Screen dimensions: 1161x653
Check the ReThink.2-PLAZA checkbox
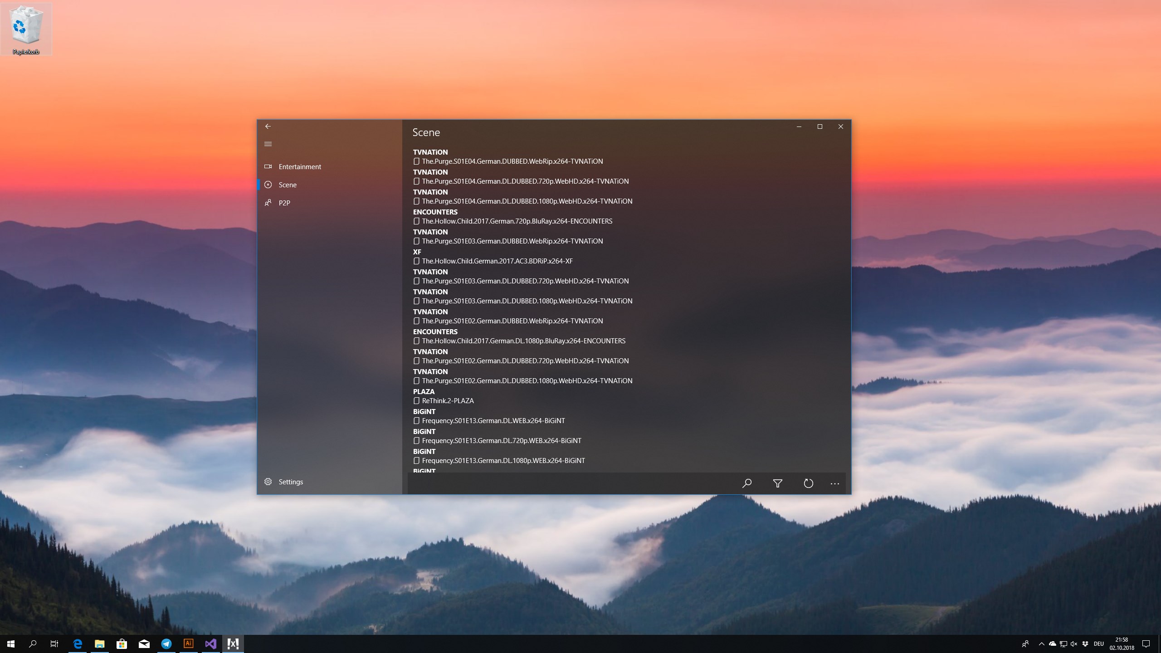point(416,400)
